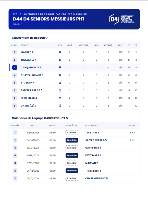Click the PG column header
The width and height of the screenshot is (148, 210).
coord(129,45)
